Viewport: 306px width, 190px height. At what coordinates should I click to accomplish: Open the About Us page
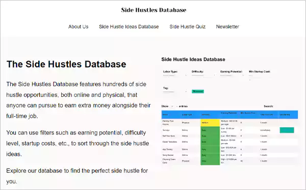click(78, 26)
